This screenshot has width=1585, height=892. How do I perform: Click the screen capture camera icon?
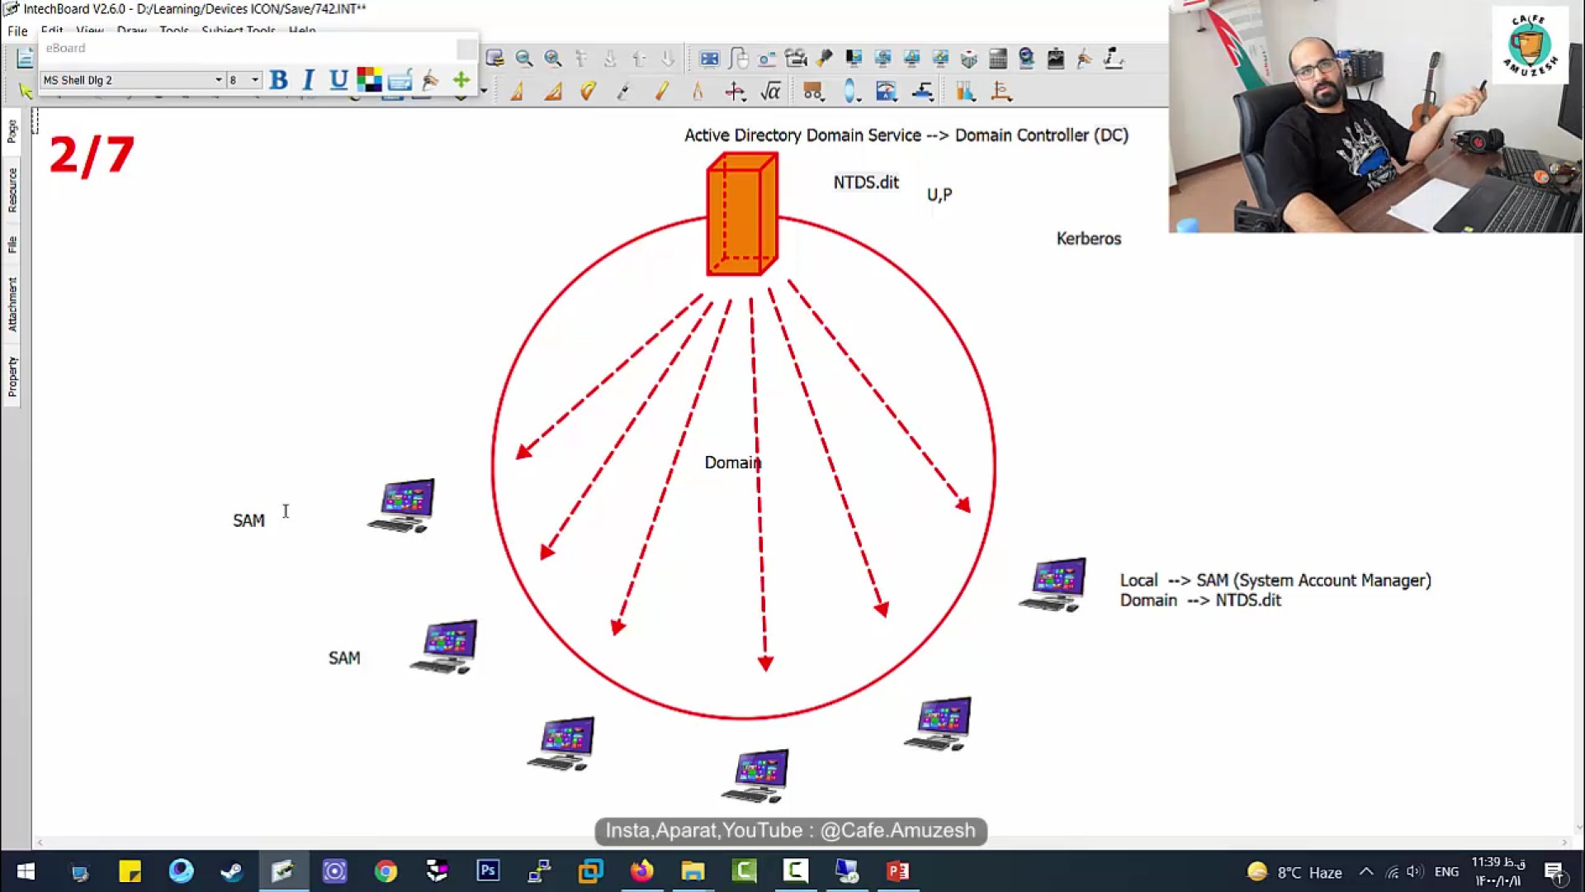coord(767,58)
